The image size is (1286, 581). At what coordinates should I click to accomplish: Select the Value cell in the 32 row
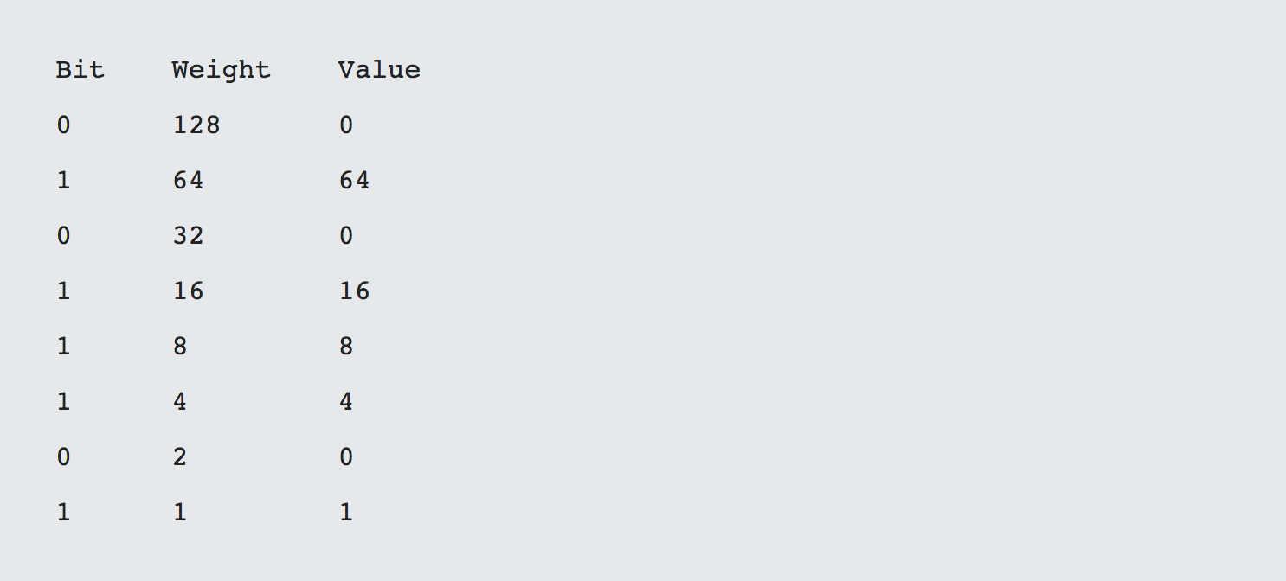pos(345,236)
